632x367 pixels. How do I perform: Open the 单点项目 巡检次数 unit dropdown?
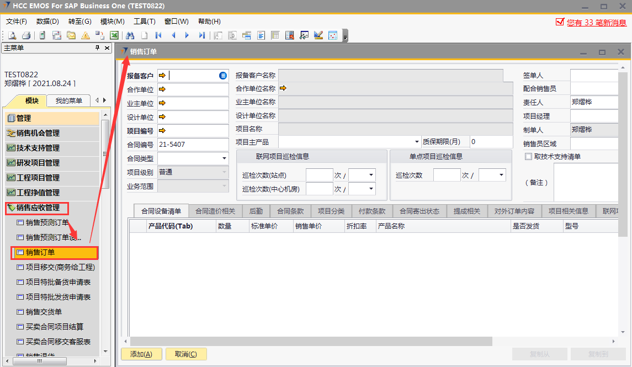pyautogui.click(x=501, y=175)
